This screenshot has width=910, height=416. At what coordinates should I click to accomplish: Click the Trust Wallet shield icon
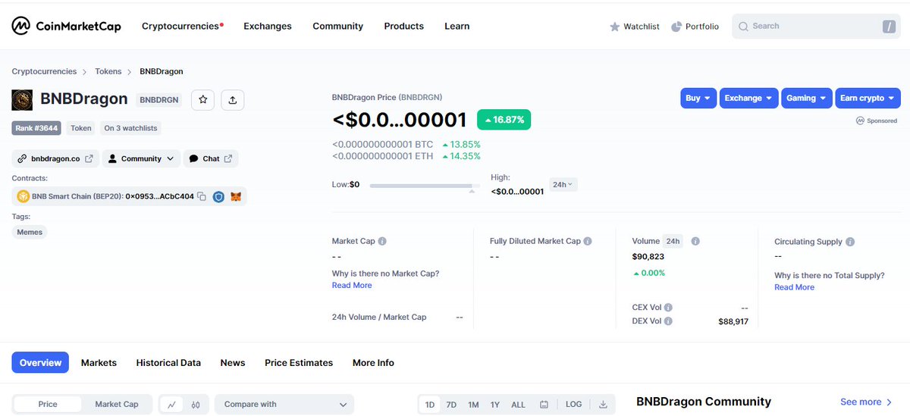[218, 196]
